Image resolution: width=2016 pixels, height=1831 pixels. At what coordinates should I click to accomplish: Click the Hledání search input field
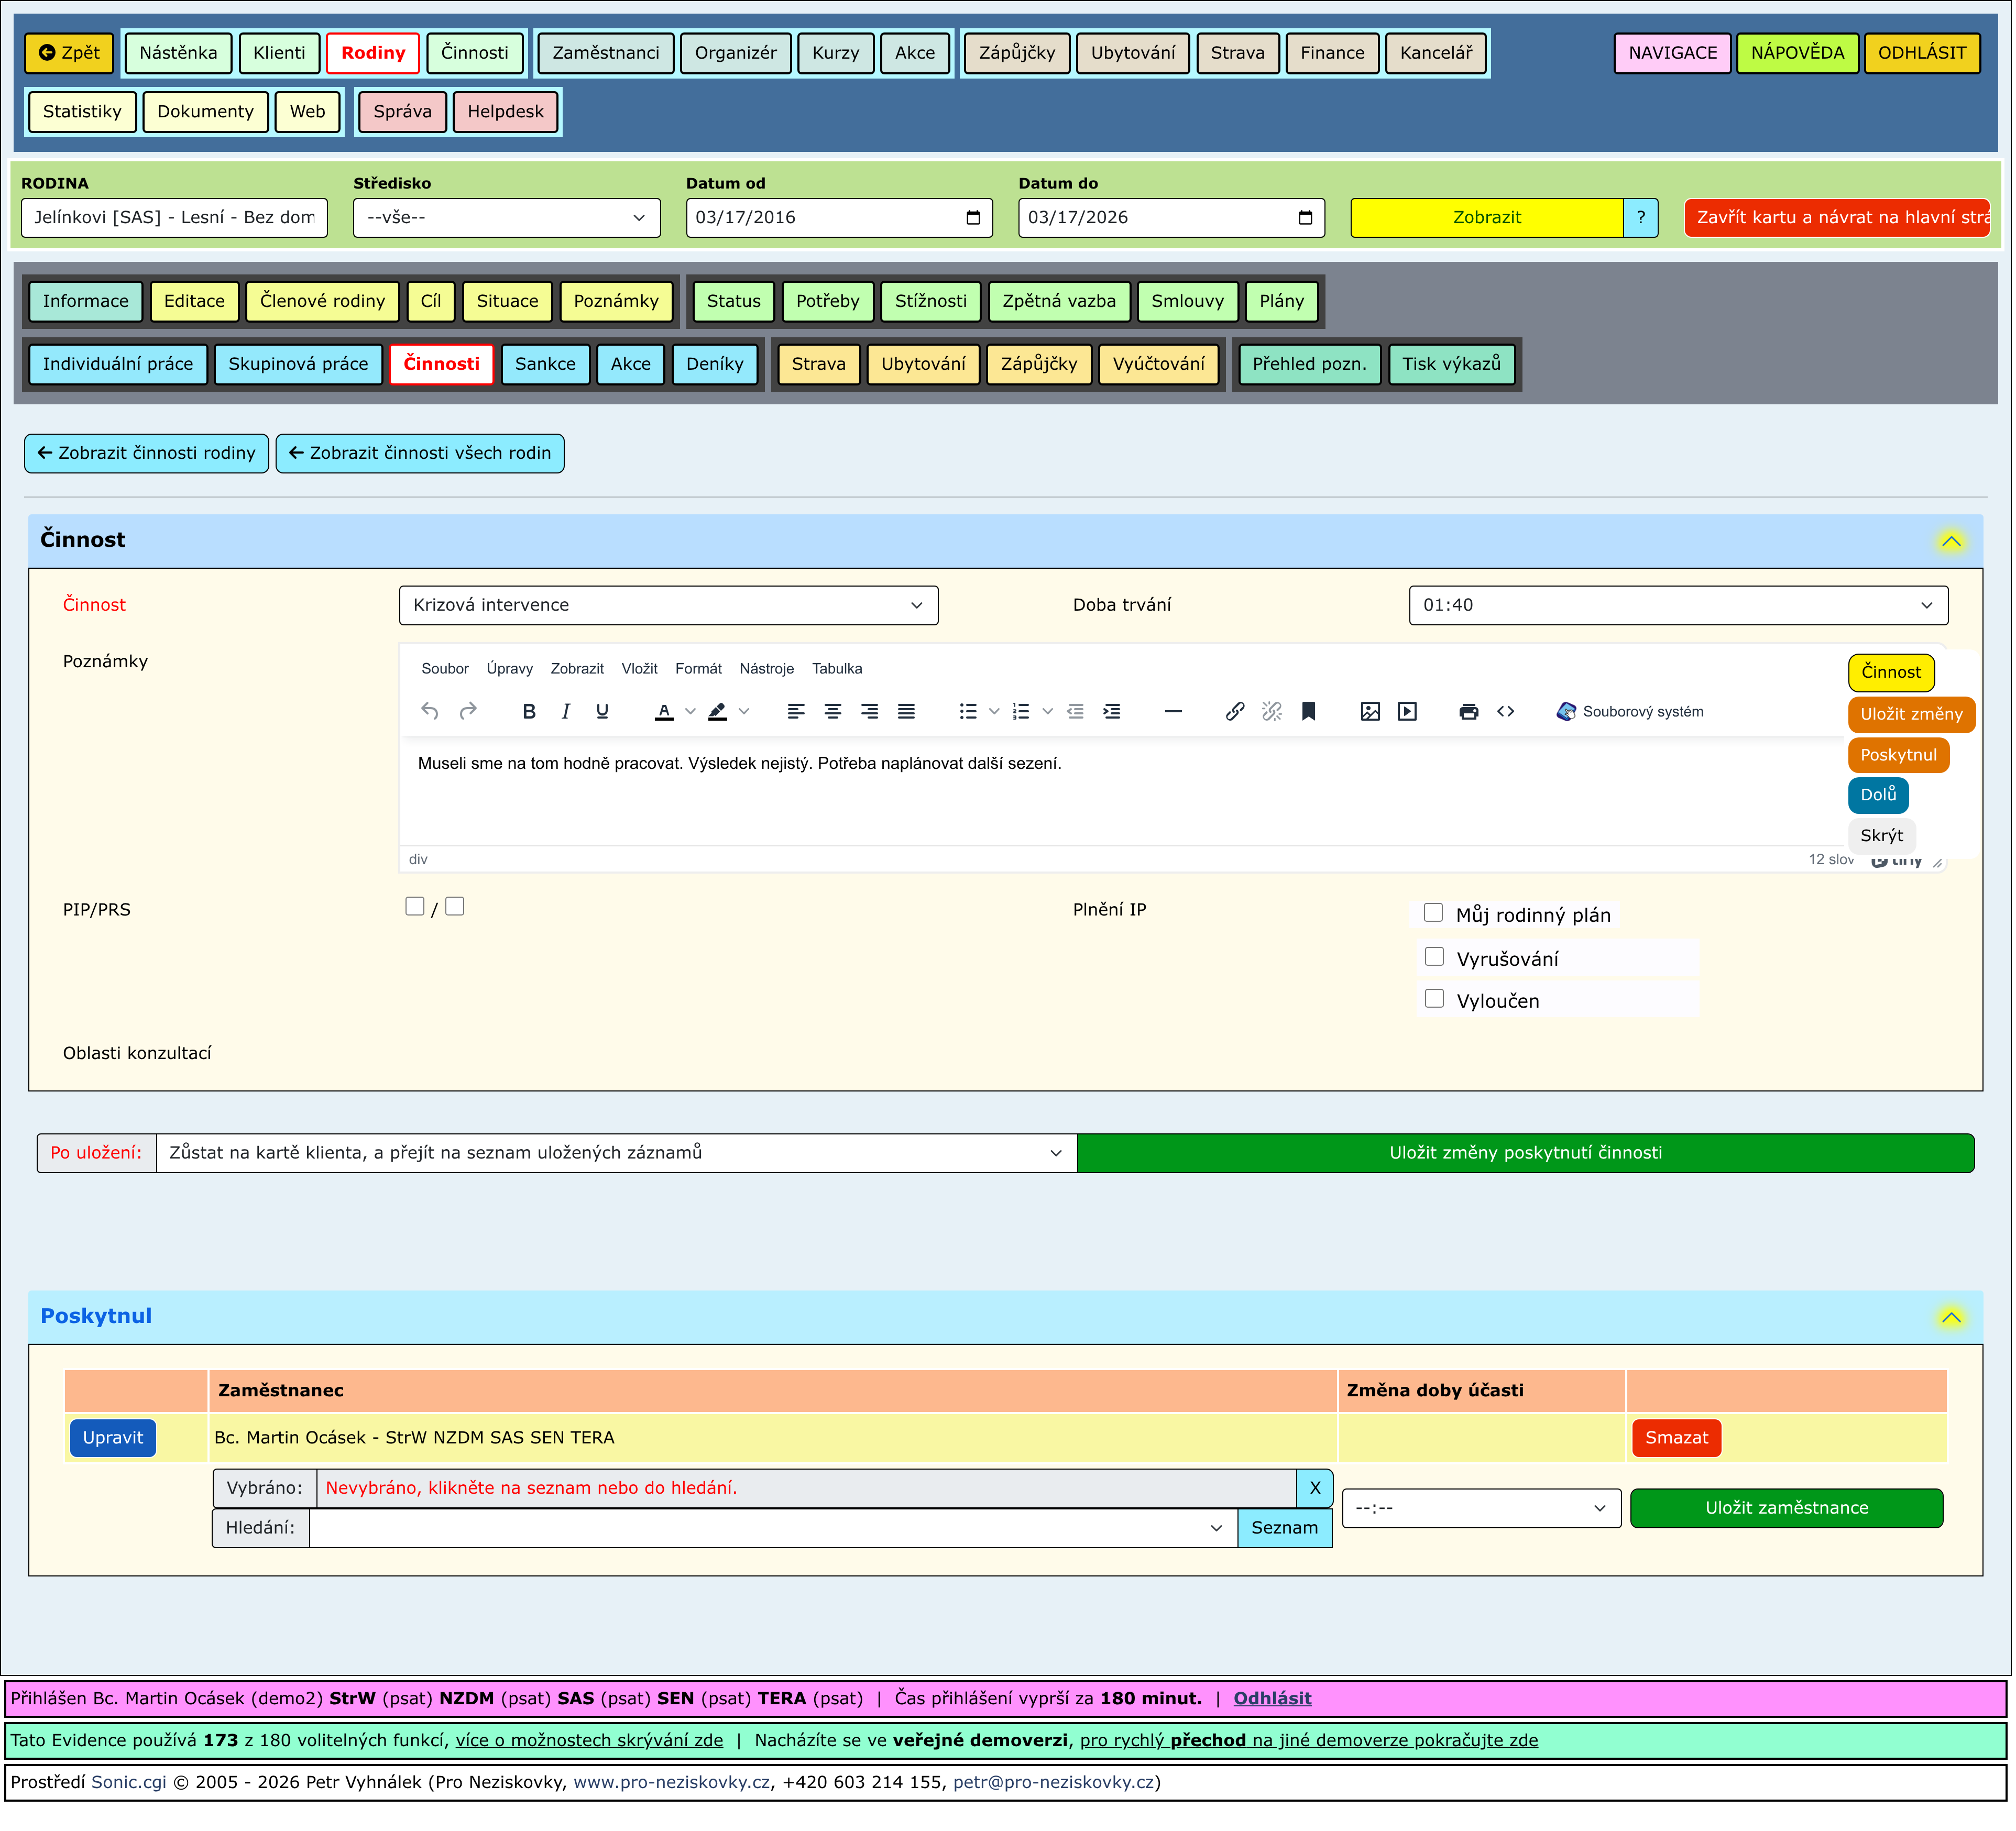click(760, 1529)
